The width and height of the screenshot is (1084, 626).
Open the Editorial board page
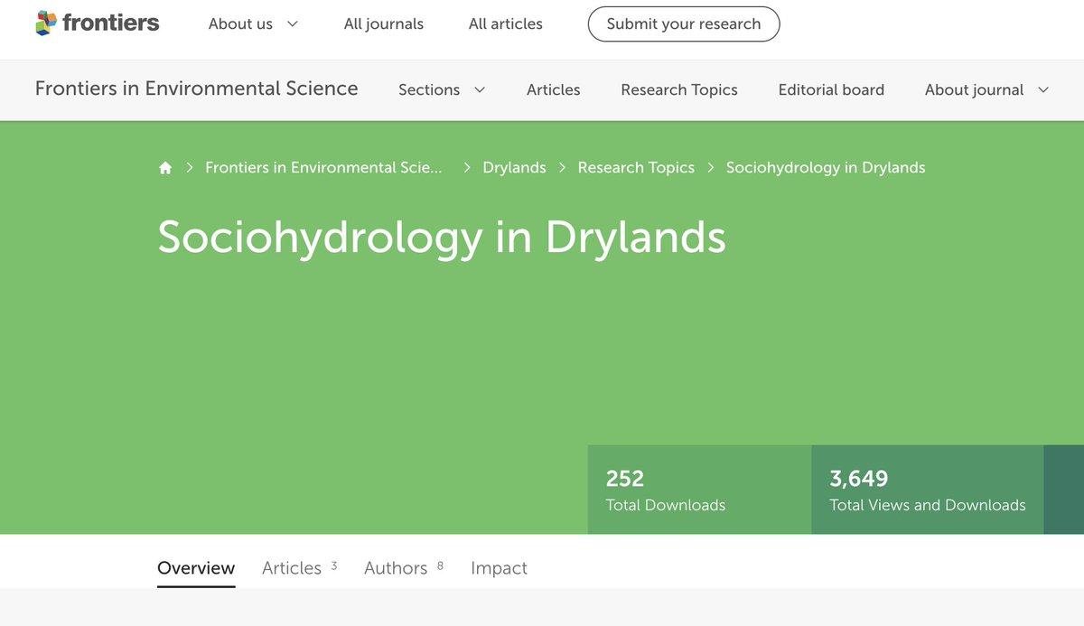click(831, 89)
